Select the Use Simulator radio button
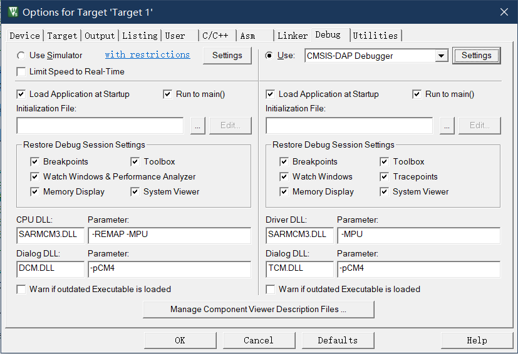 [x=22, y=55]
